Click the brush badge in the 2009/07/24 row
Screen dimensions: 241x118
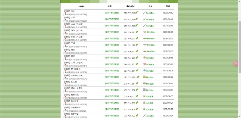click(145, 115)
